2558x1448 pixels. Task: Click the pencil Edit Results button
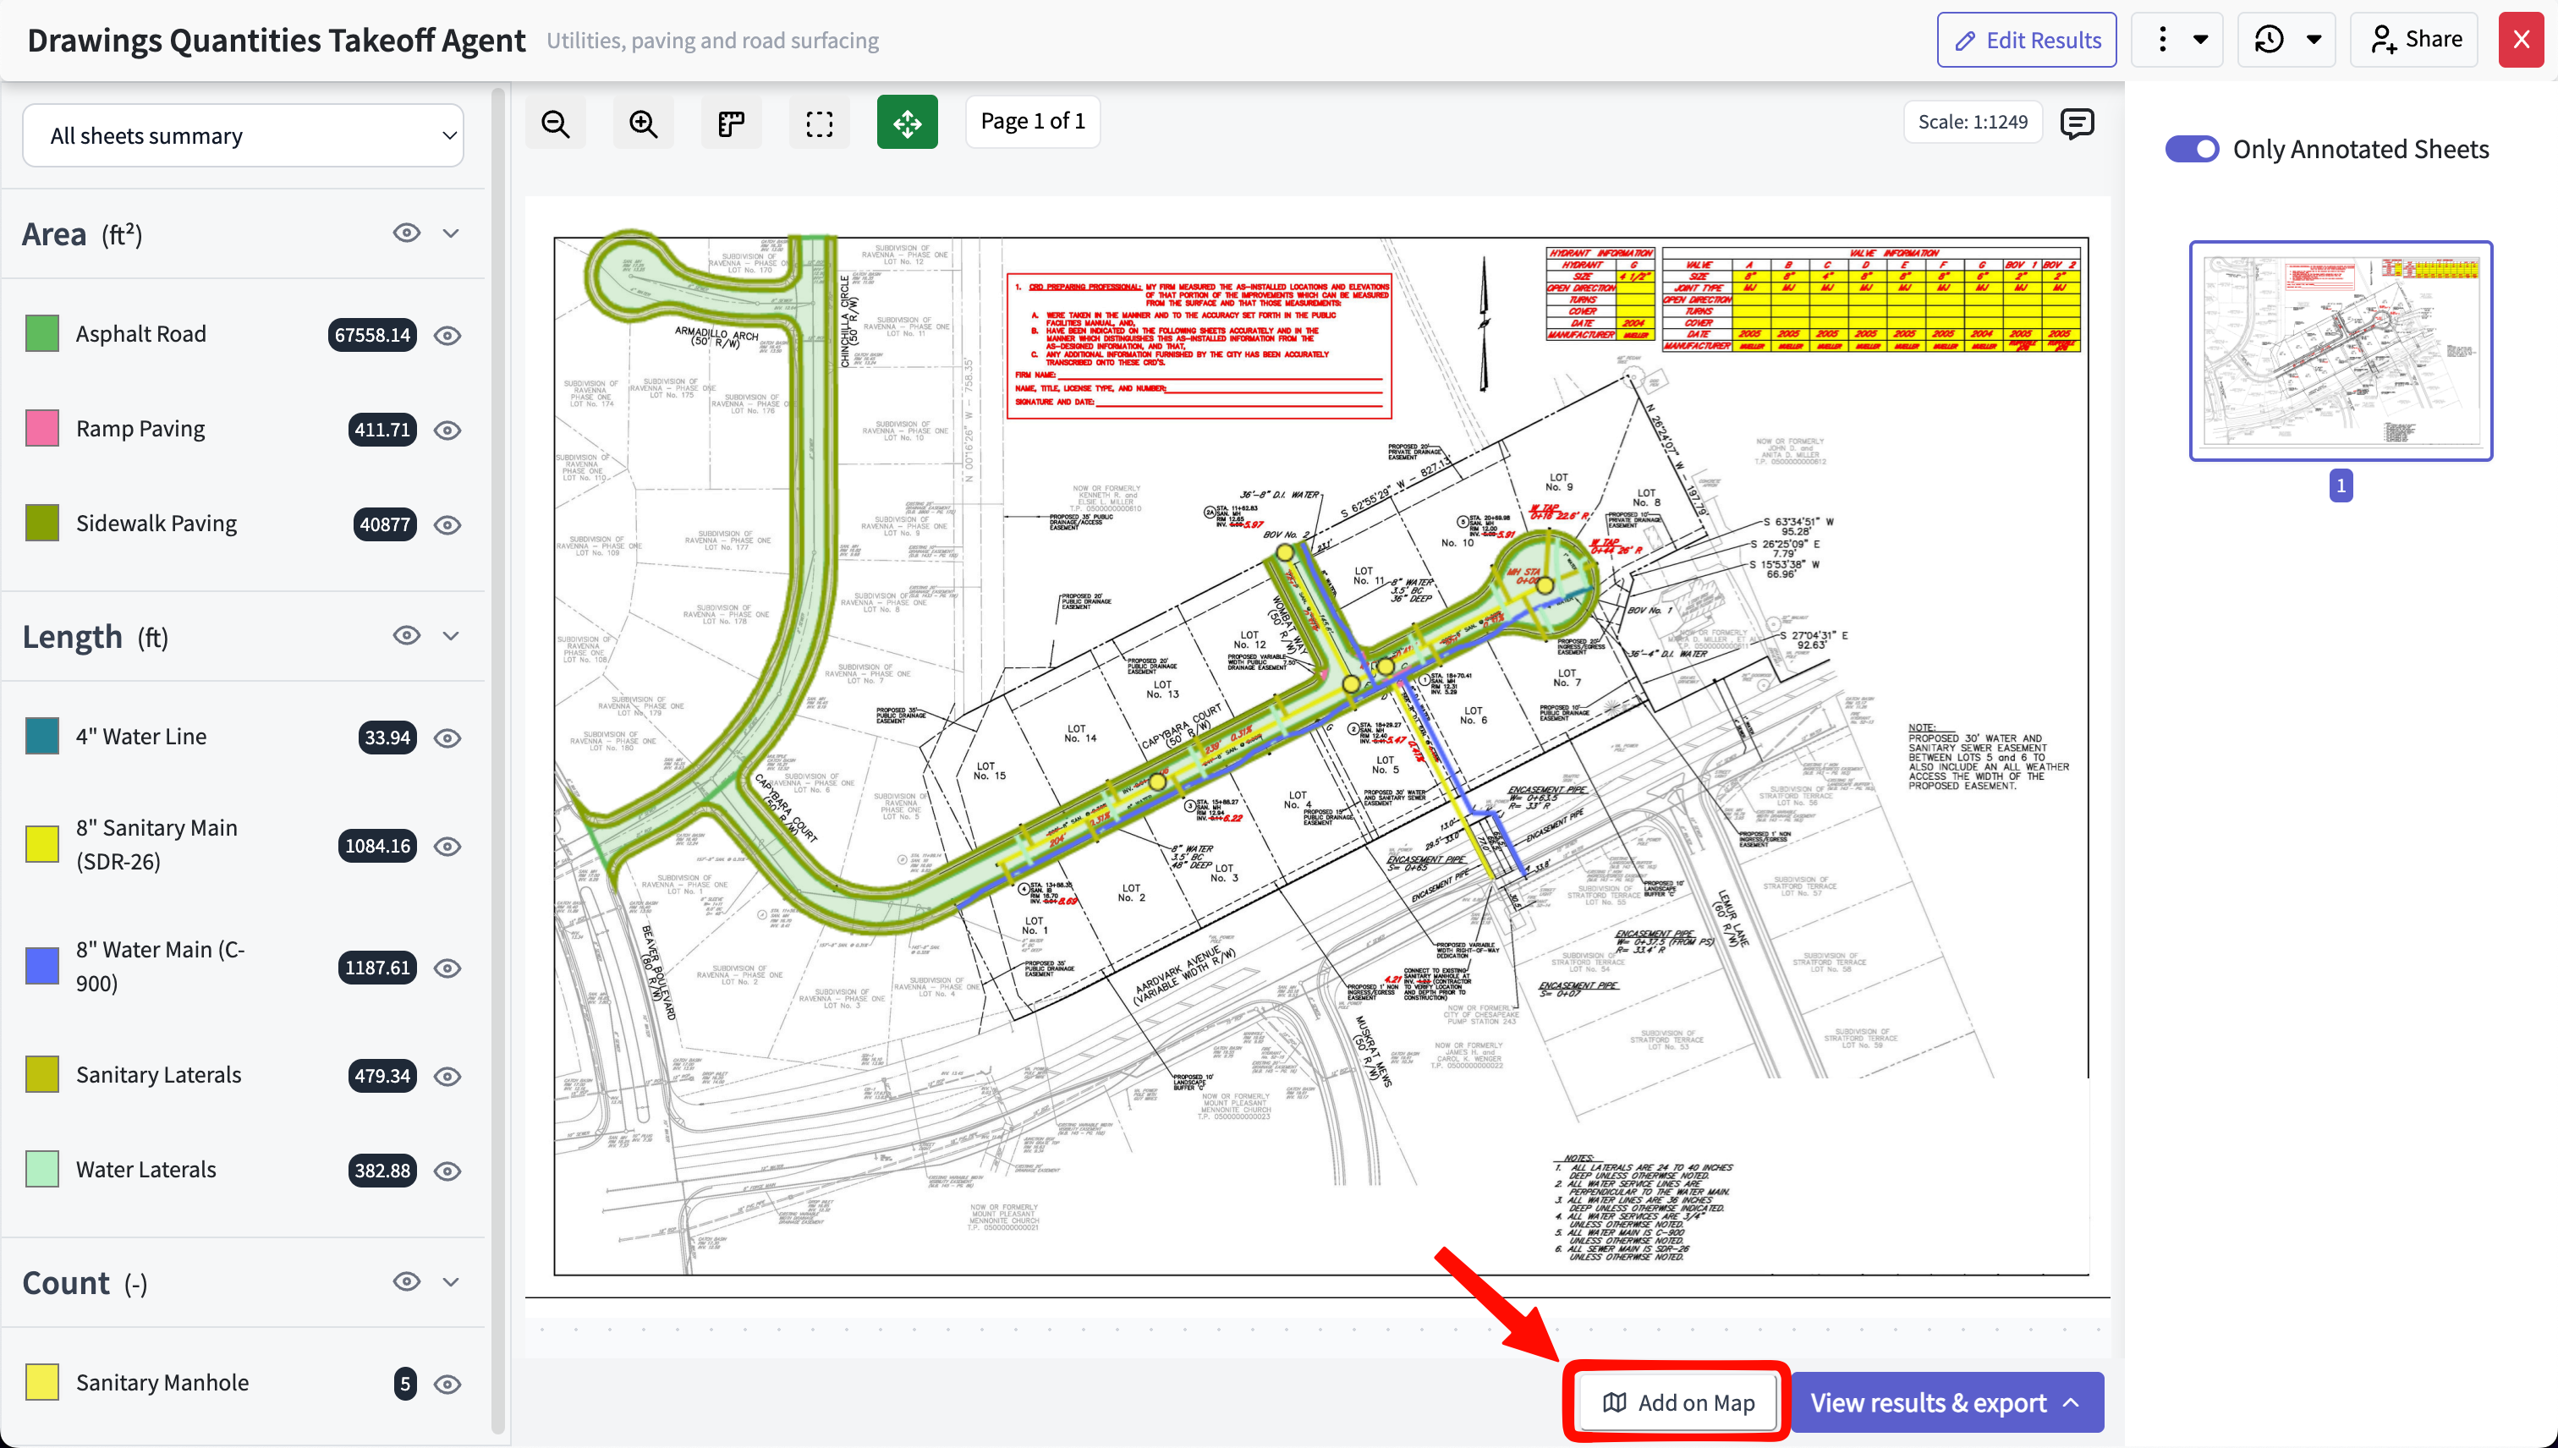click(2027, 40)
